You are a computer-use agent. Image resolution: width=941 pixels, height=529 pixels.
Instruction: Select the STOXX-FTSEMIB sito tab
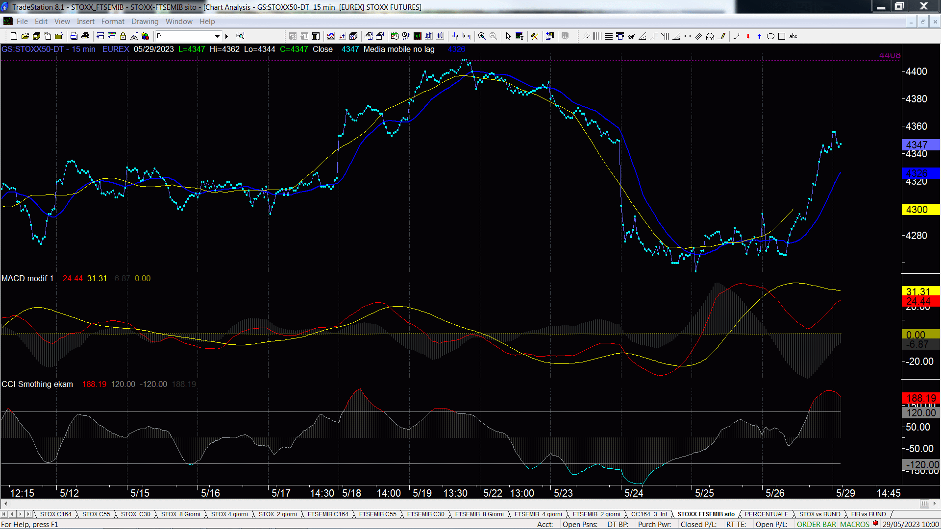tap(706, 514)
